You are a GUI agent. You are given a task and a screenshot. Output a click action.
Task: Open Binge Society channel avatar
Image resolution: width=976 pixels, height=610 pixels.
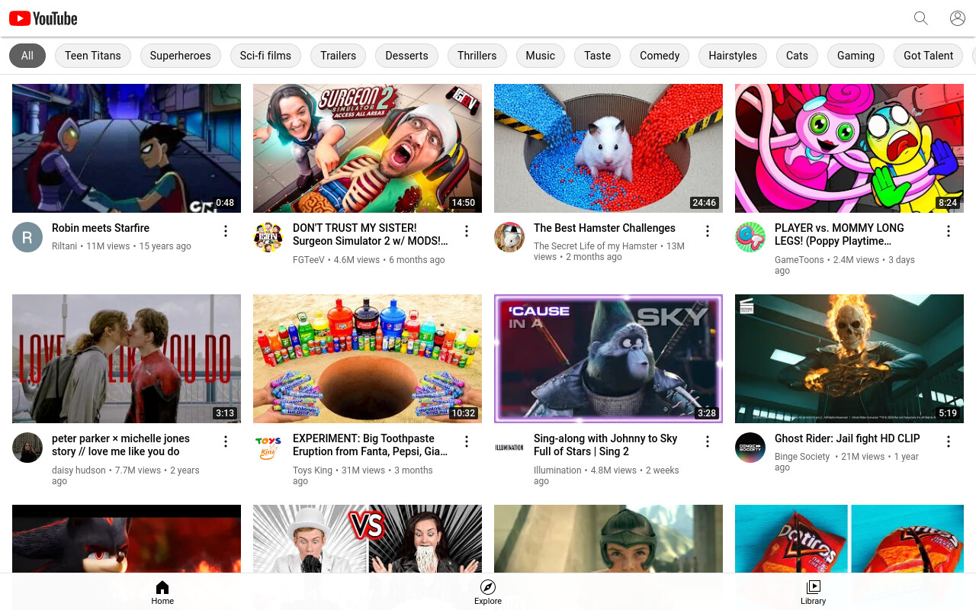pyautogui.click(x=750, y=448)
